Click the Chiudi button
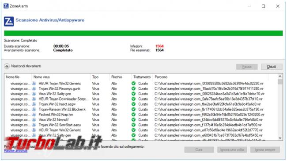287x161 pixels. (x=272, y=67)
